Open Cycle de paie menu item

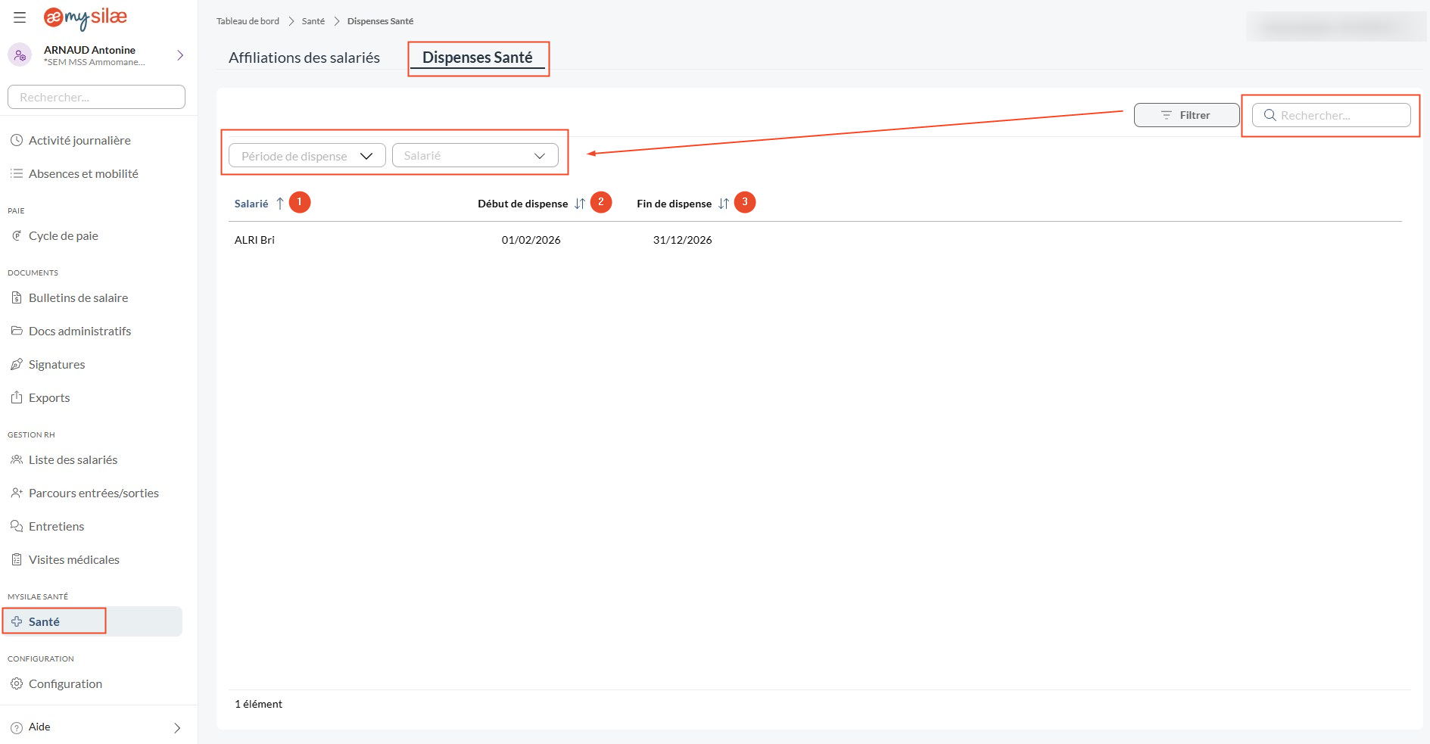64,235
